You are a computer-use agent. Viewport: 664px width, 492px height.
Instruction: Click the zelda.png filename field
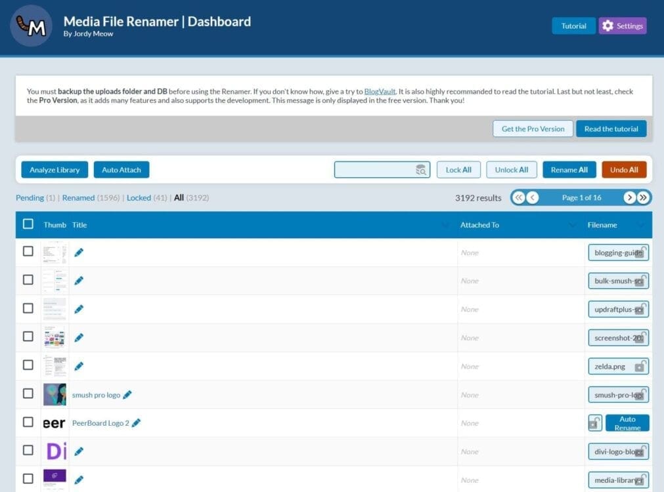(x=618, y=366)
